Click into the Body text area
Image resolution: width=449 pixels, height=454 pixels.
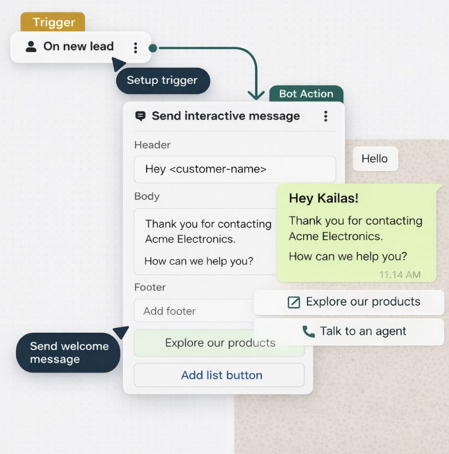205,241
